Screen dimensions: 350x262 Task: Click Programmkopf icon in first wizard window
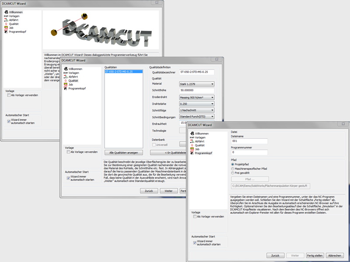[6, 31]
